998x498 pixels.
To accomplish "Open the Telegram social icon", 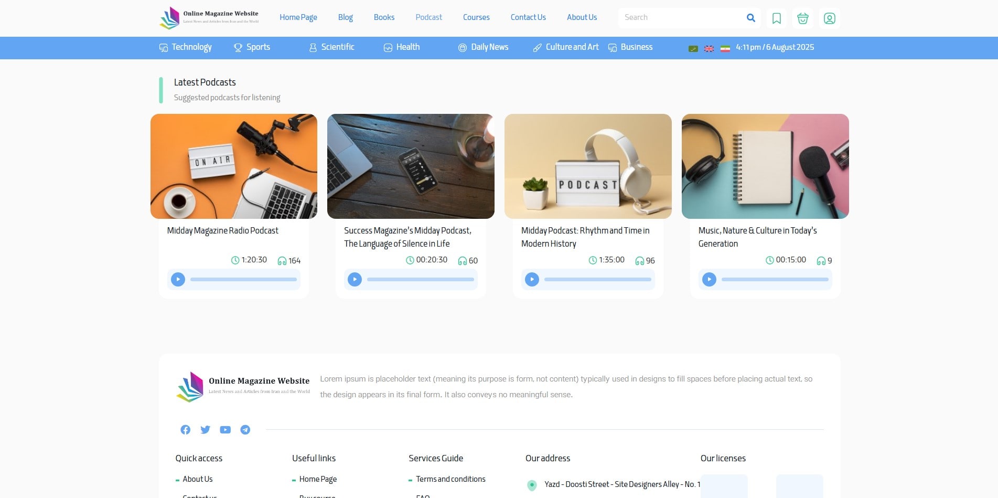I will (245, 430).
